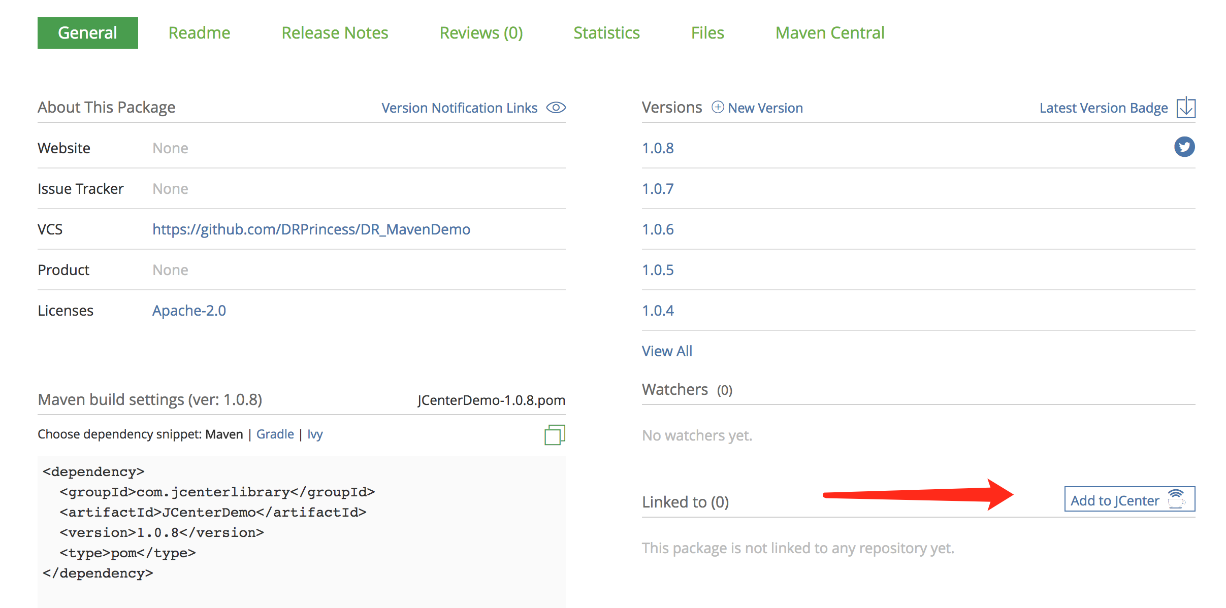Copy the dependency snippet with the copy icon
This screenshot has width=1226, height=608.
555,435
